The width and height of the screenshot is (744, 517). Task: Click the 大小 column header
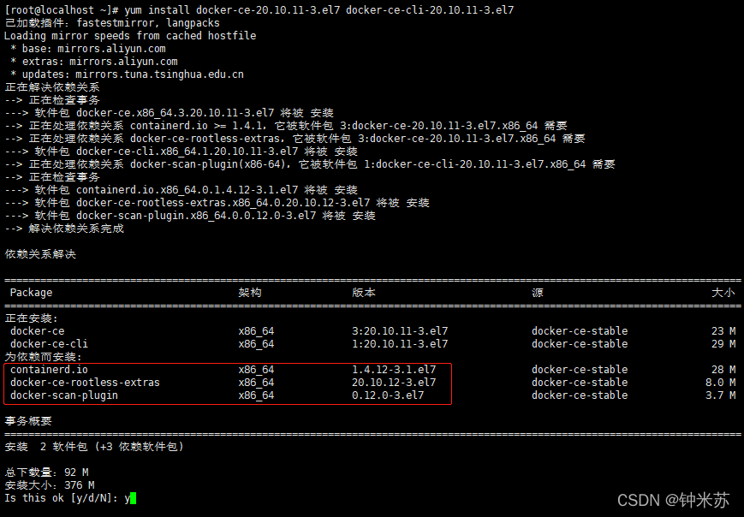[x=723, y=293]
